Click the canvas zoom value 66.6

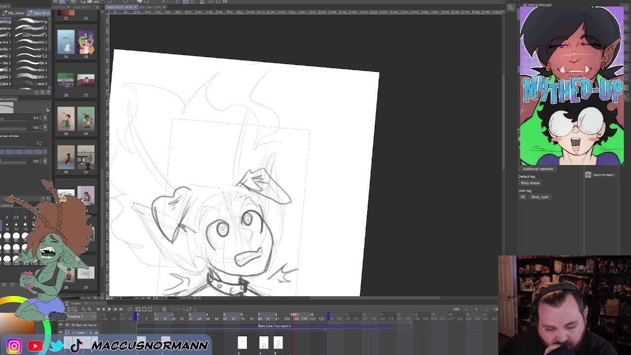coord(109,298)
